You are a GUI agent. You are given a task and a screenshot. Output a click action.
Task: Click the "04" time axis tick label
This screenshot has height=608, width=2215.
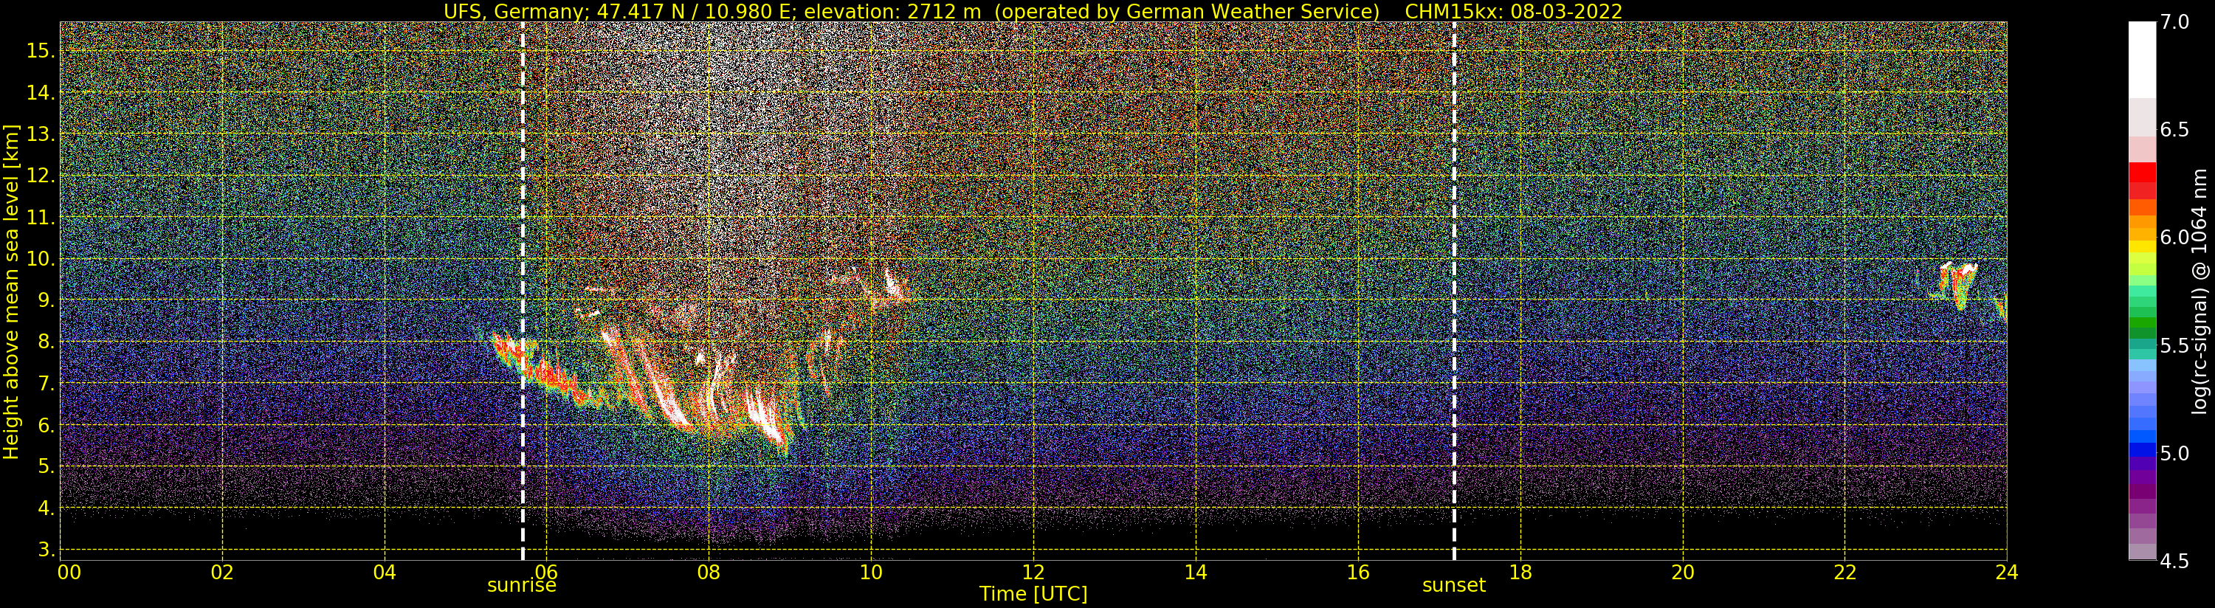pyautogui.click(x=385, y=573)
